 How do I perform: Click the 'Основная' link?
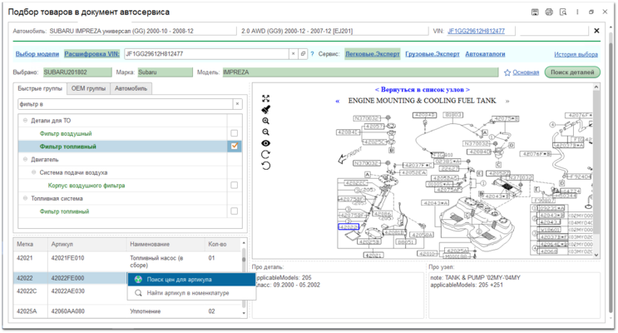pyautogui.click(x=526, y=72)
